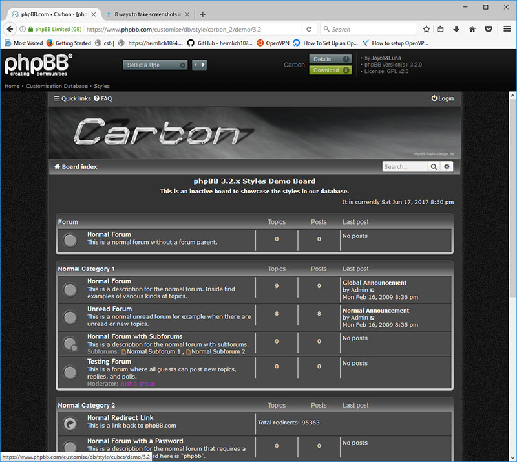The image size is (517, 462).
Task: Open Normal Forum with a Password
Action: pyautogui.click(x=135, y=441)
